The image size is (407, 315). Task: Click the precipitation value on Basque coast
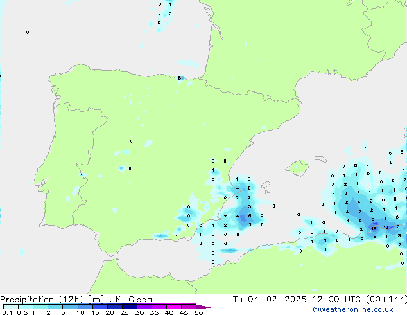coord(179,78)
